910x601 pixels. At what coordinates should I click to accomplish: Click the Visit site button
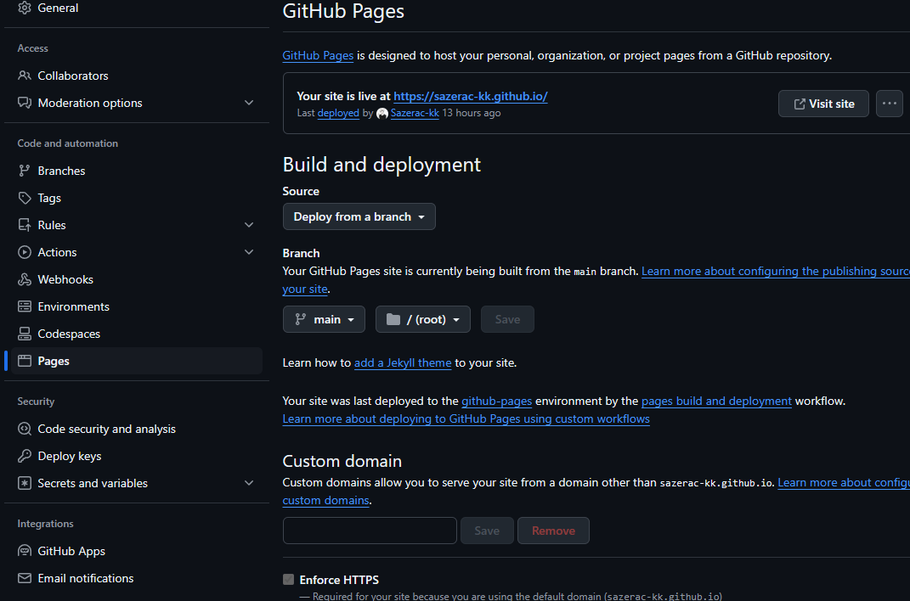(823, 104)
